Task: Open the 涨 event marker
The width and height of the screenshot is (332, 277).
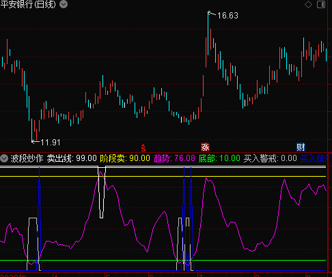Action: [205, 147]
